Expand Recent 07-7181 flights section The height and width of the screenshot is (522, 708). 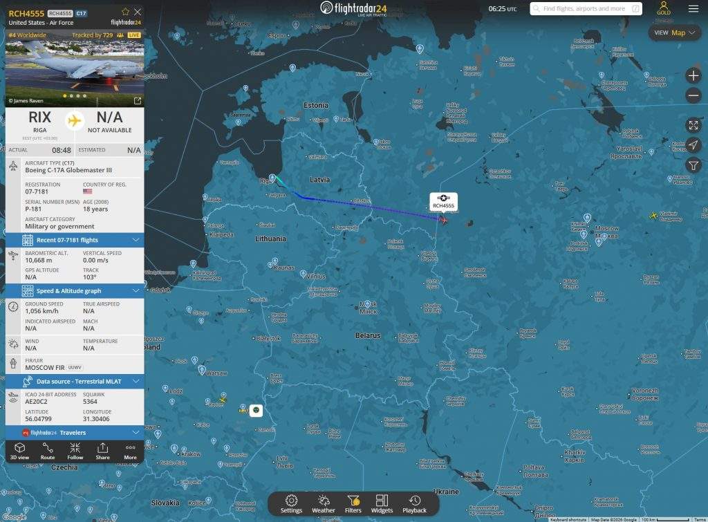pyautogui.click(x=75, y=240)
